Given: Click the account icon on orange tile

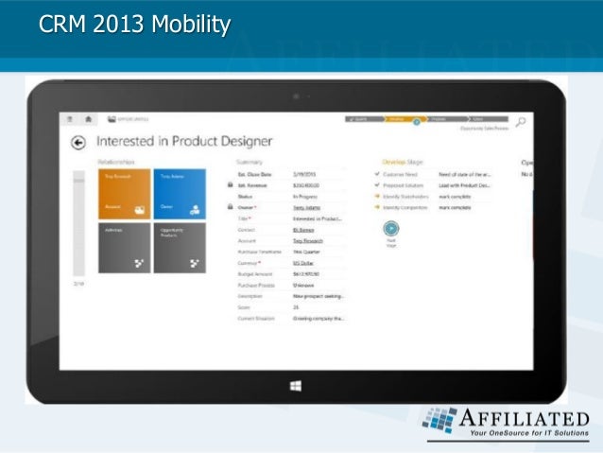Looking at the screenshot, I should [140, 210].
